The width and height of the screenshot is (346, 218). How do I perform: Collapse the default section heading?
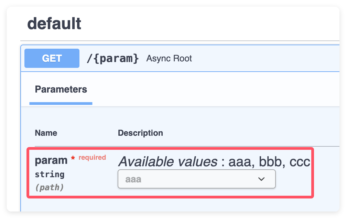[54, 24]
